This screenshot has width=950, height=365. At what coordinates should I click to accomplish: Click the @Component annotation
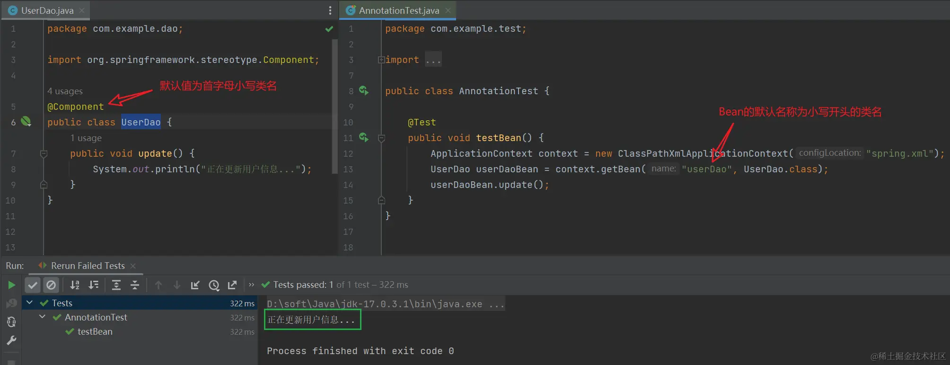76,107
